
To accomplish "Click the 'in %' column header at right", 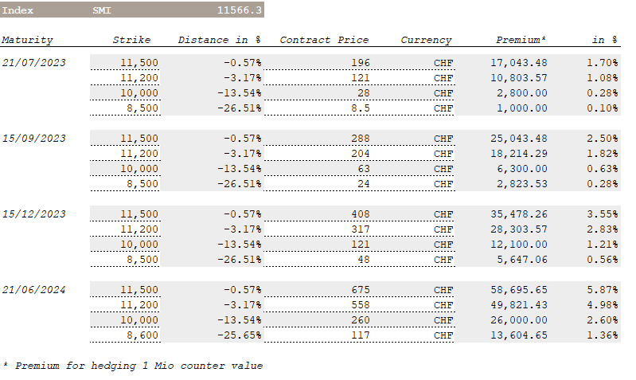I will click(x=605, y=40).
